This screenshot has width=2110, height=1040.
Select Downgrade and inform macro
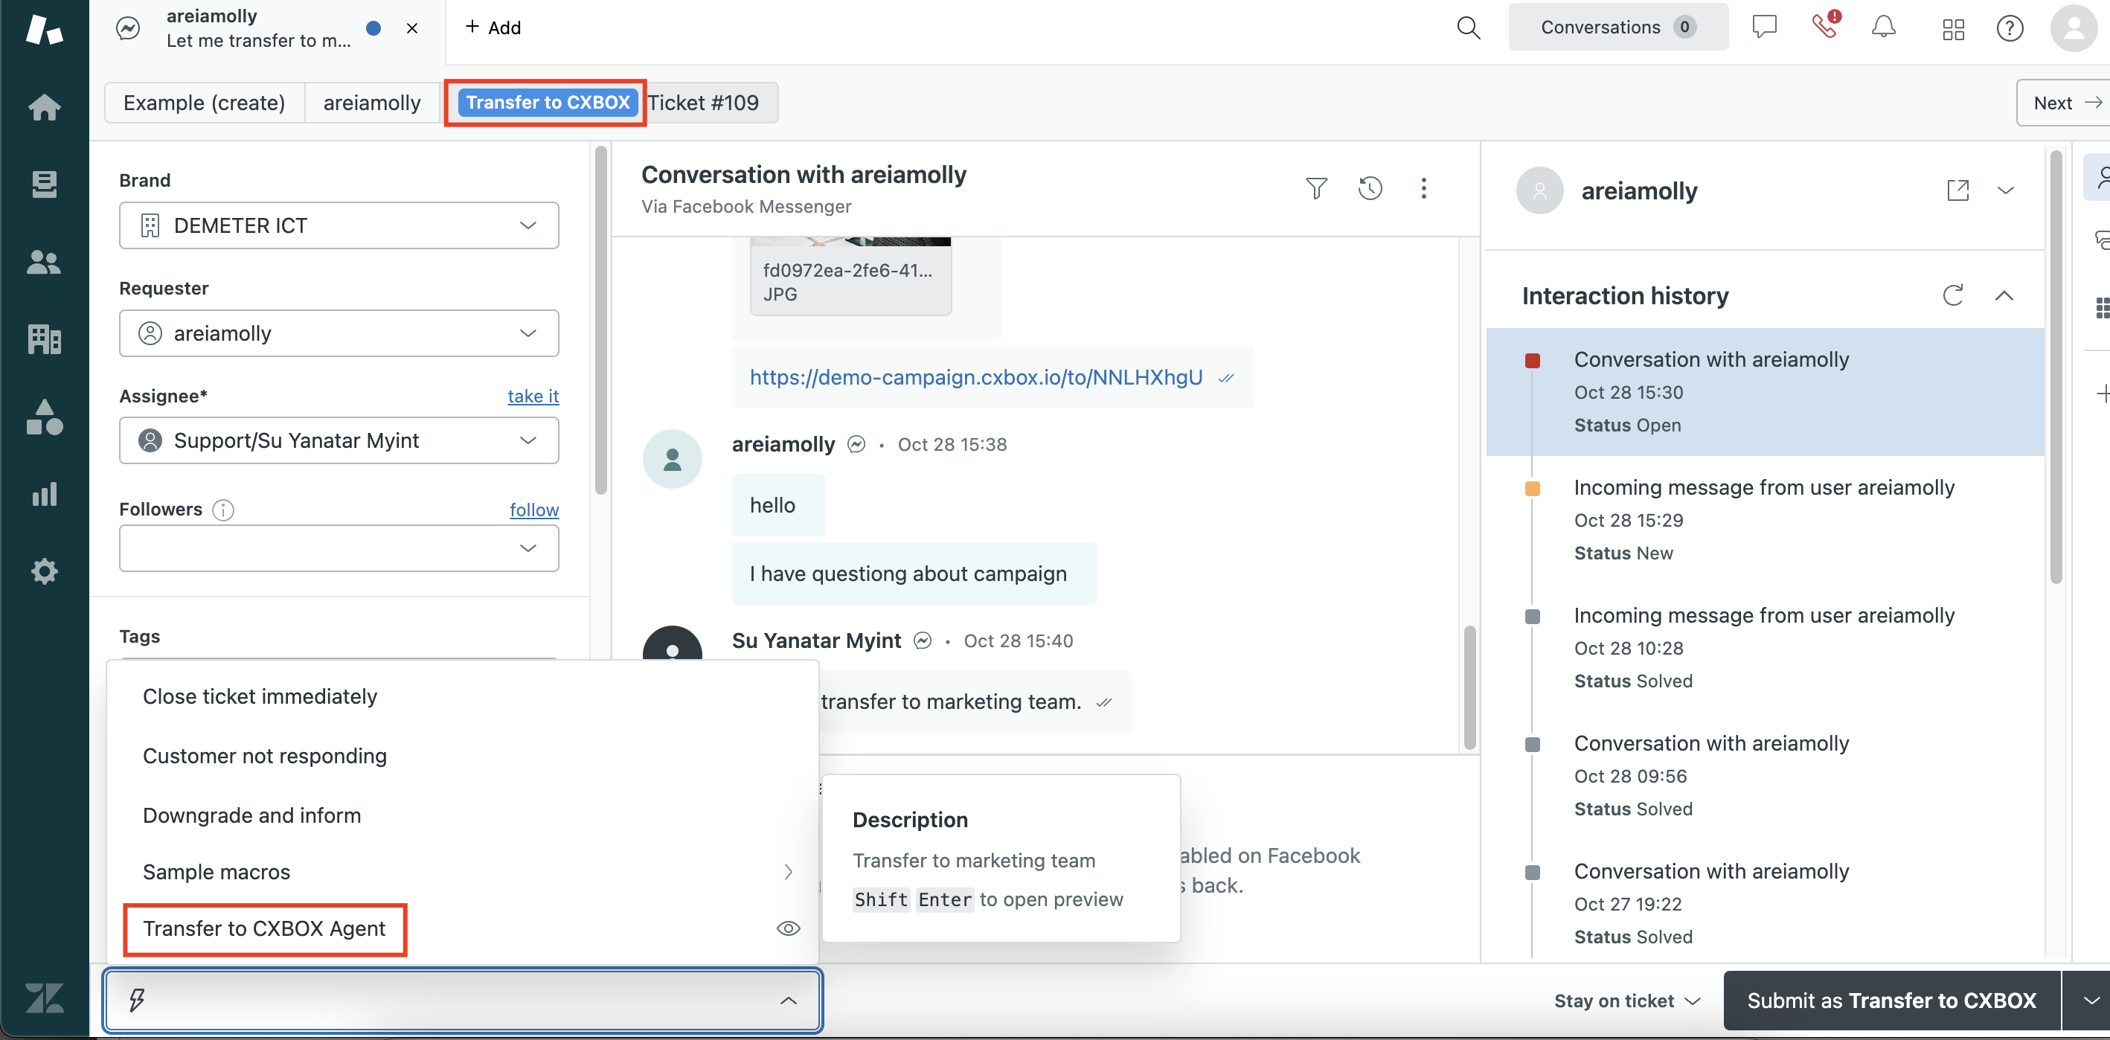[463, 815]
